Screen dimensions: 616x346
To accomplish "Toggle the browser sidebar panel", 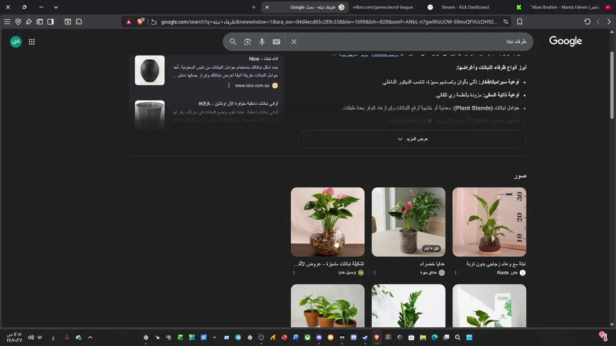I will [51, 22].
